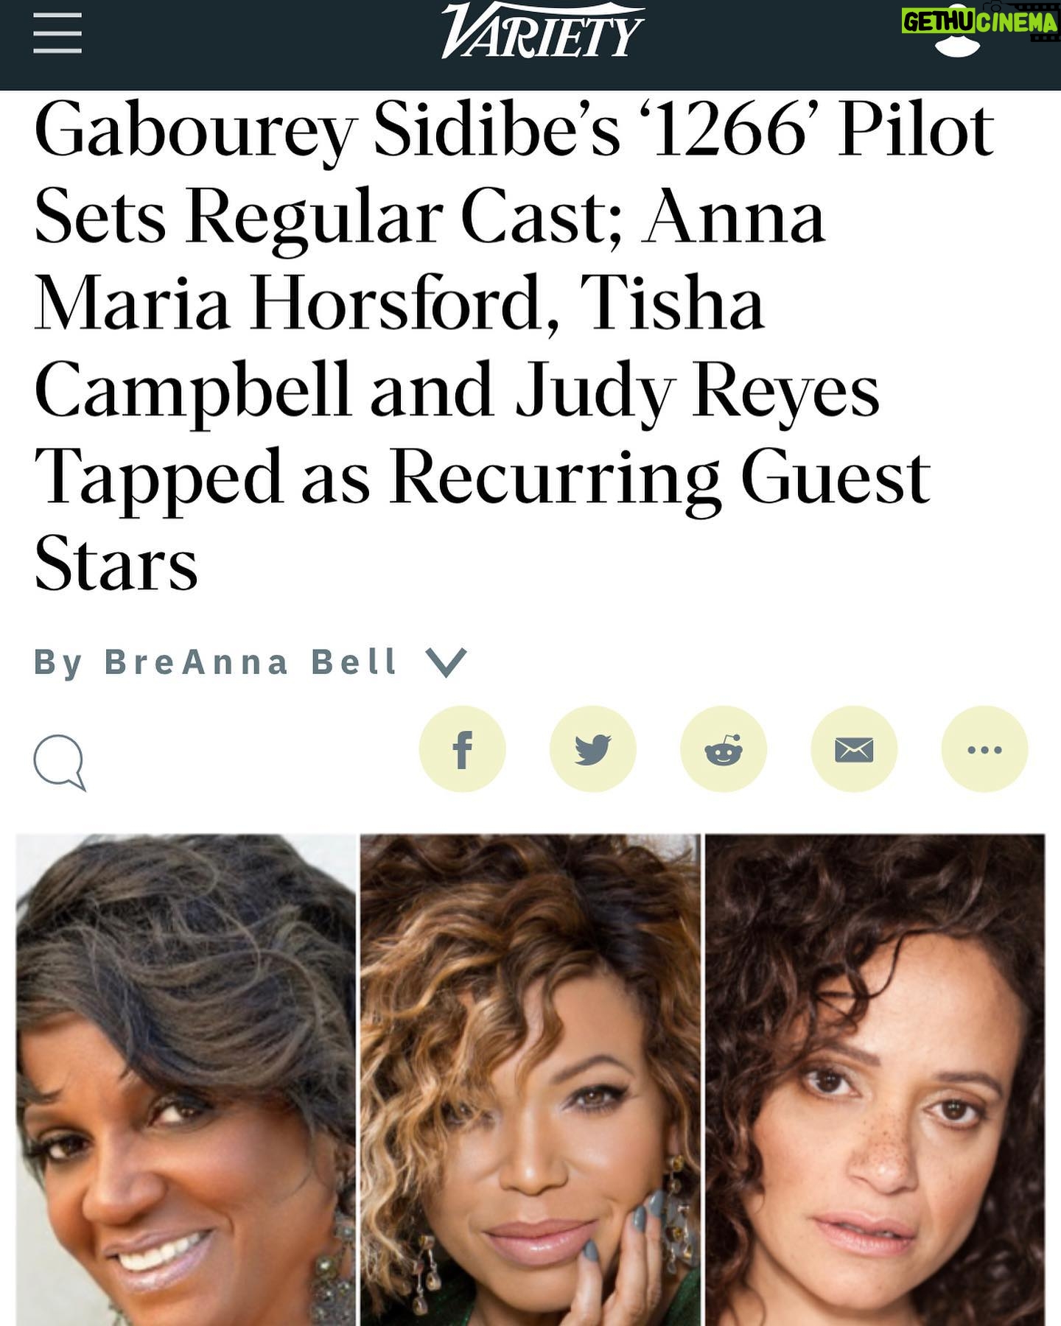
Task: Click the 'By' byline label
Action: 58,662
